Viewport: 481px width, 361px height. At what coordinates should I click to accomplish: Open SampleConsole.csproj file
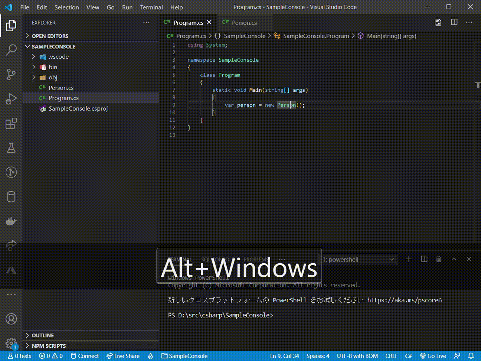point(91,108)
